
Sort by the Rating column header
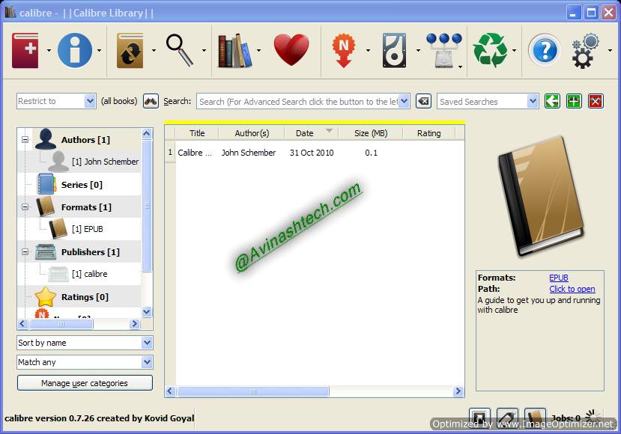tap(429, 133)
